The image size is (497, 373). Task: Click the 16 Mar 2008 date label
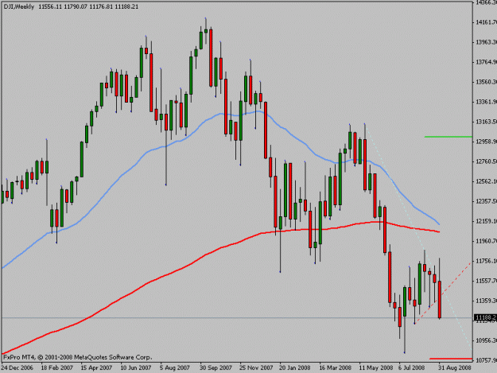[x=335, y=367]
